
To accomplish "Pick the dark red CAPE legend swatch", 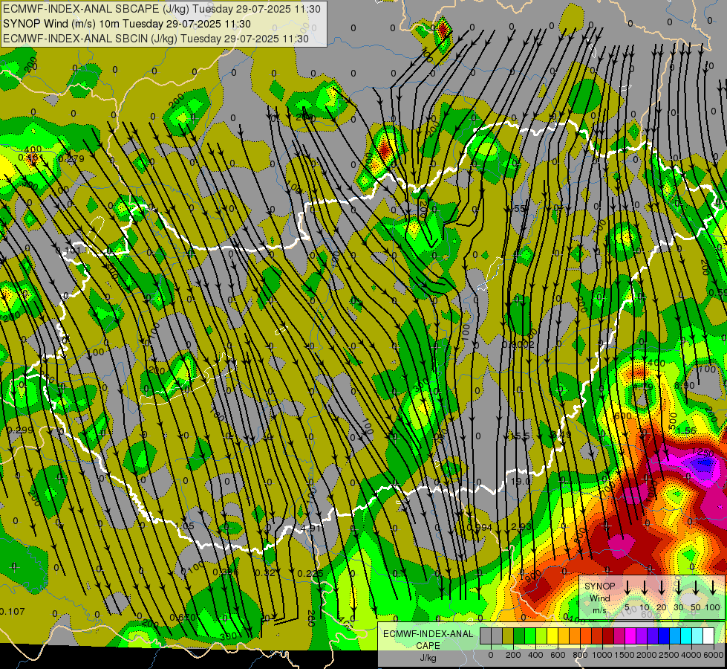I will [x=608, y=636].
